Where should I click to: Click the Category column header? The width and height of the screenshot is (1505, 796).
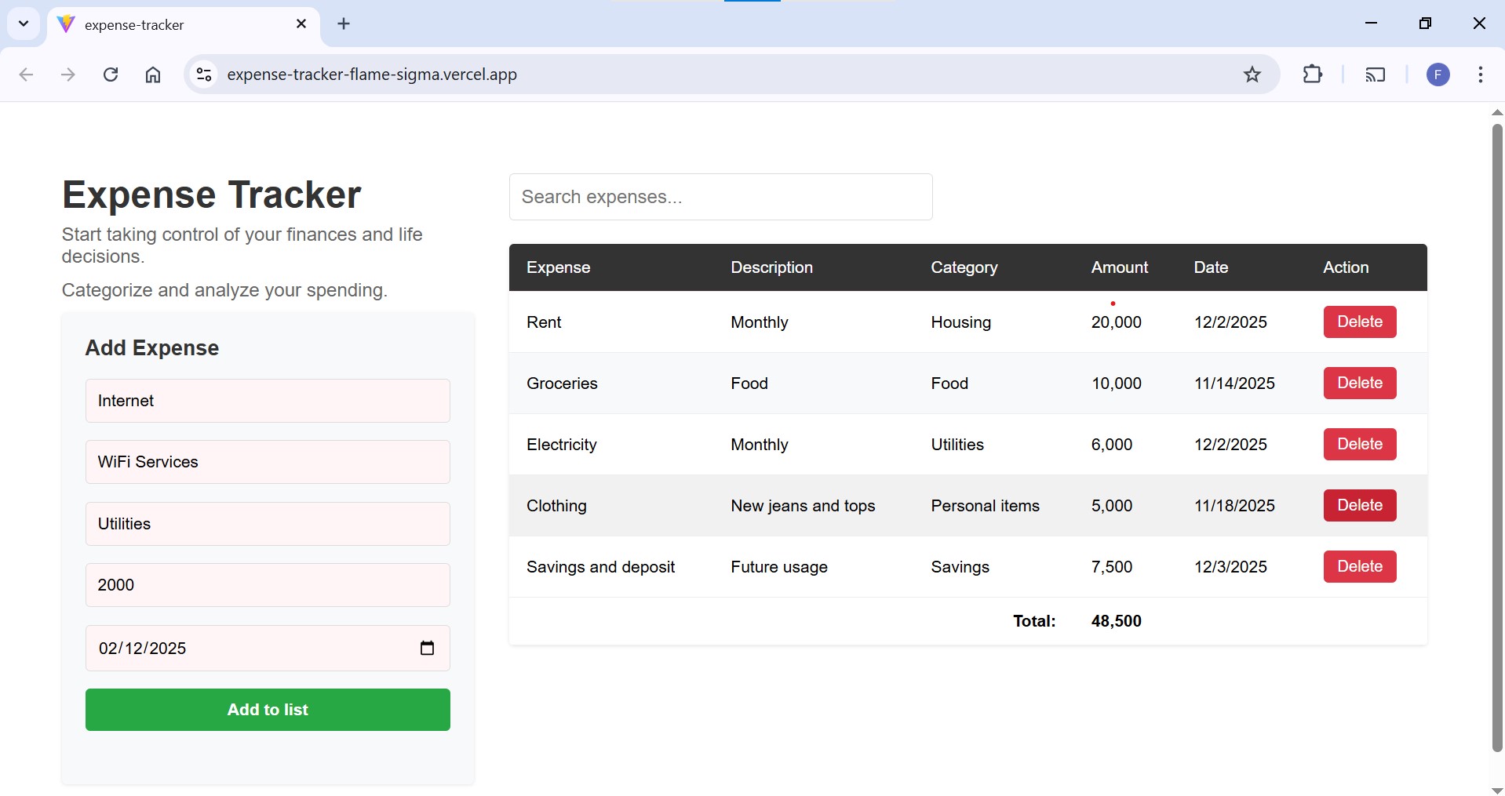pos(964,267)
